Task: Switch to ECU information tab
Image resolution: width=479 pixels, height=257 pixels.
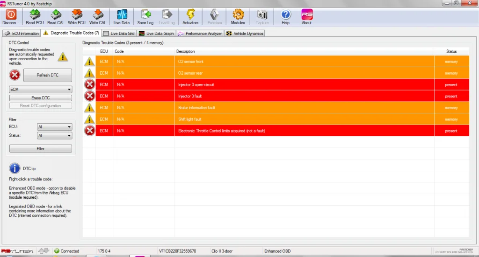Action: (22, 34)
